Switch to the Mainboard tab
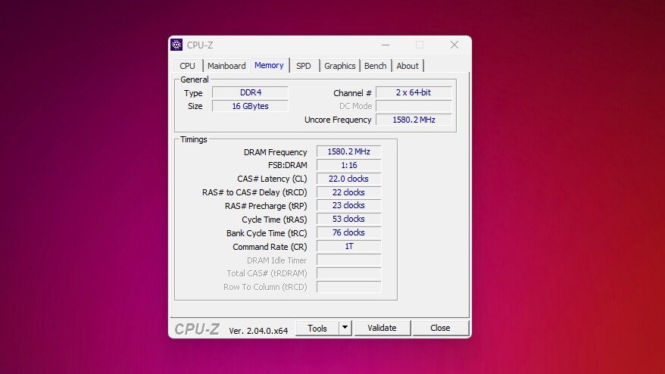The width and height of the screenshot is (665, 374). pyautogui.click(x=226, y=66)
